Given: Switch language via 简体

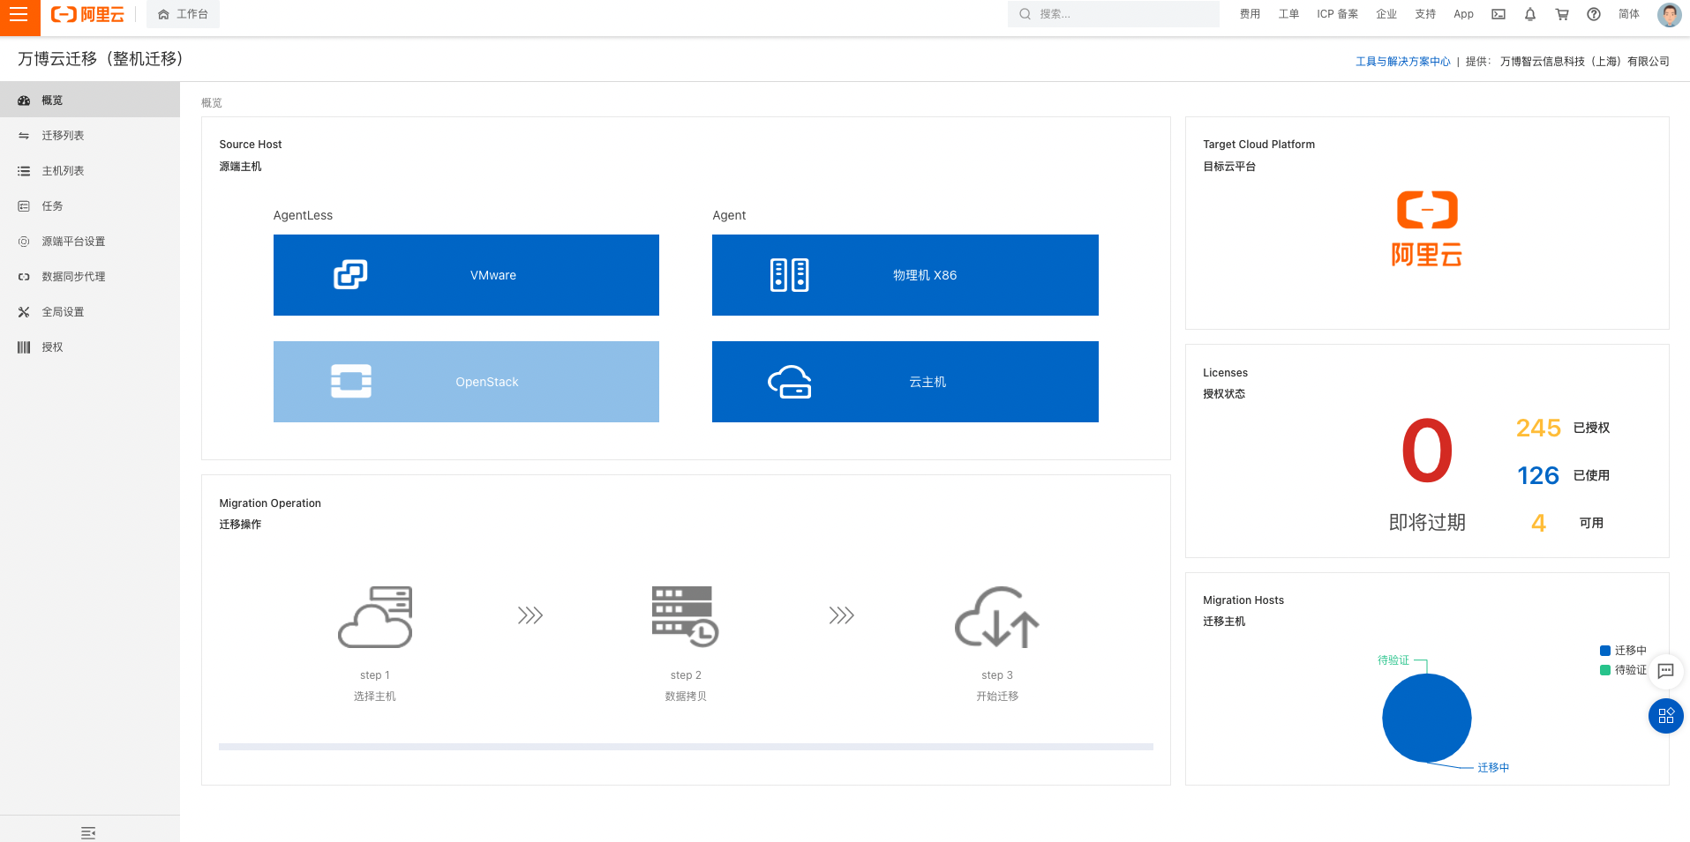Looking at the screenshot, I should coord(1629,14).
